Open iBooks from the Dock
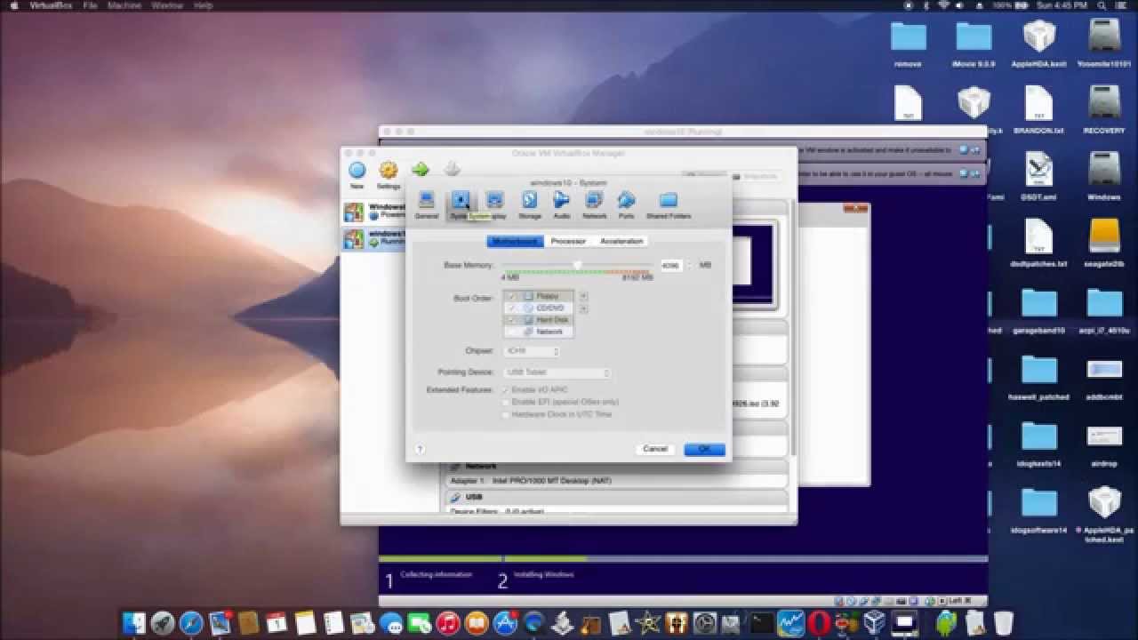This screenshot has width=1138, height=640. pos(477,622)
